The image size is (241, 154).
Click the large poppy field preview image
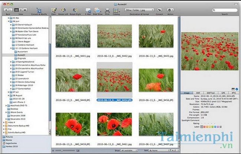[209, 51]
